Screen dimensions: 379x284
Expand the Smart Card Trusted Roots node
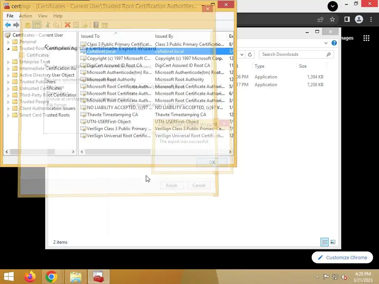[x=8, y=115]
